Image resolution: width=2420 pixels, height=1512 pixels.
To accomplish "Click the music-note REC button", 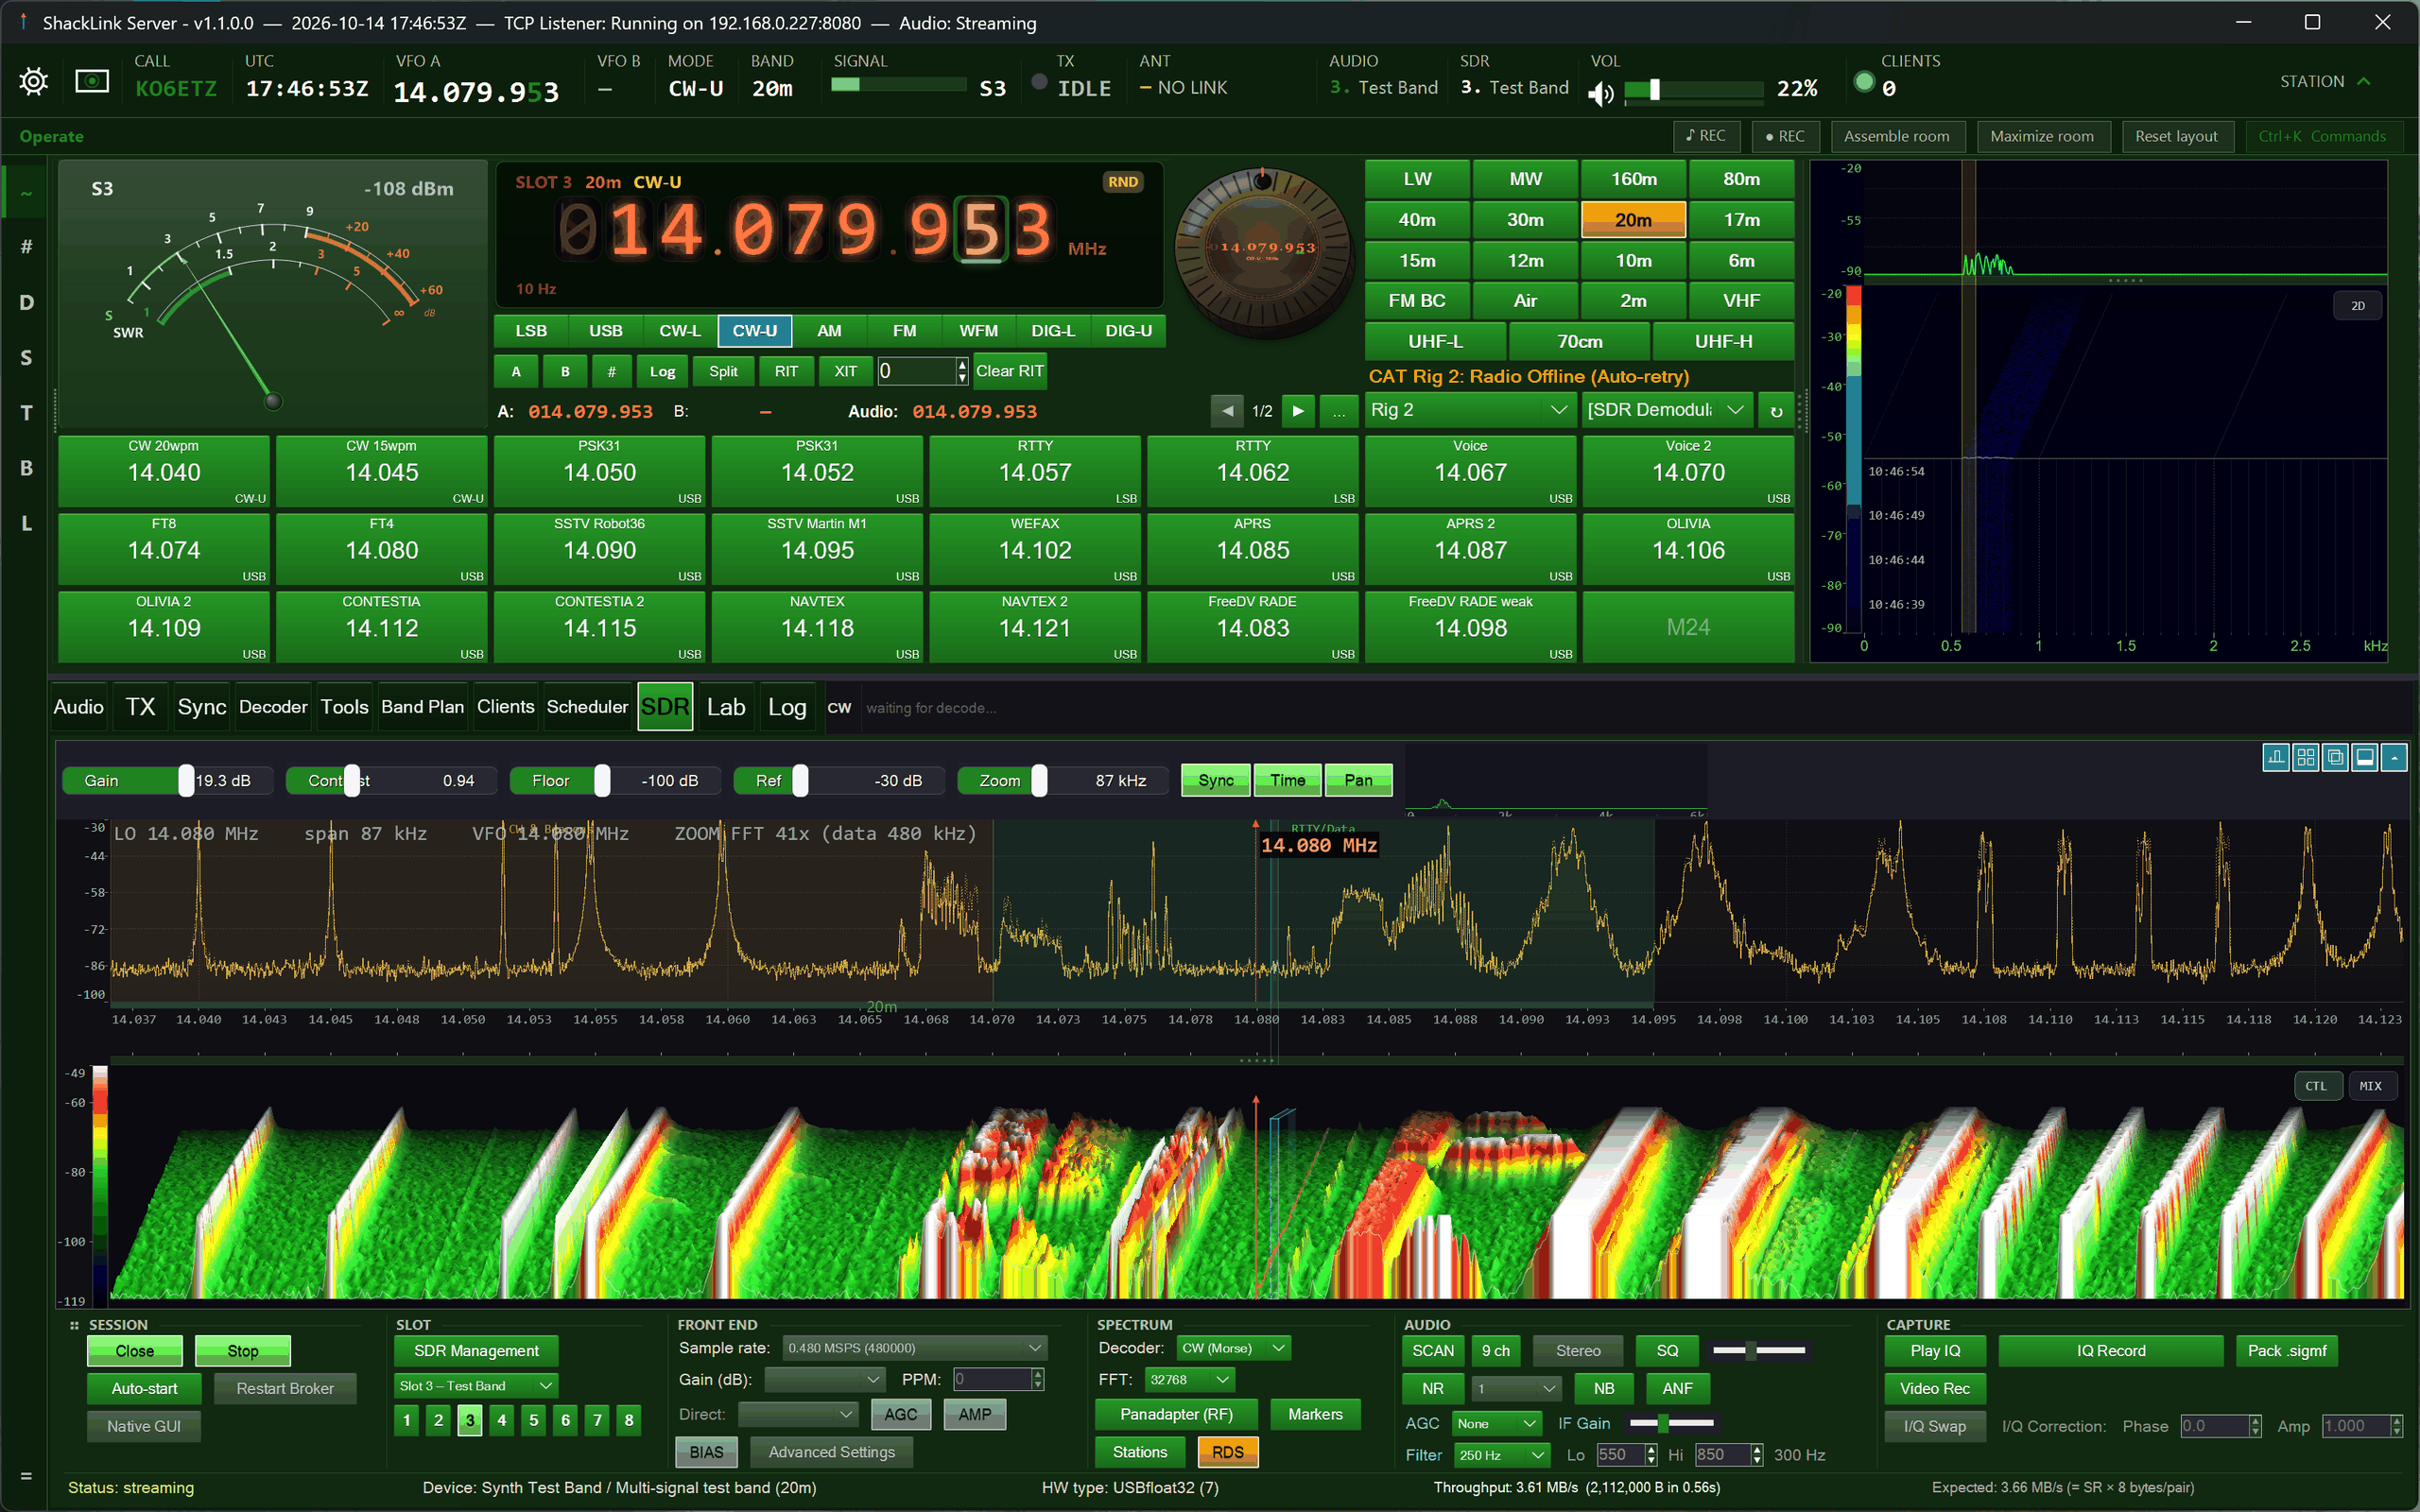I will pyautogui.click(x=1706, y=136).
